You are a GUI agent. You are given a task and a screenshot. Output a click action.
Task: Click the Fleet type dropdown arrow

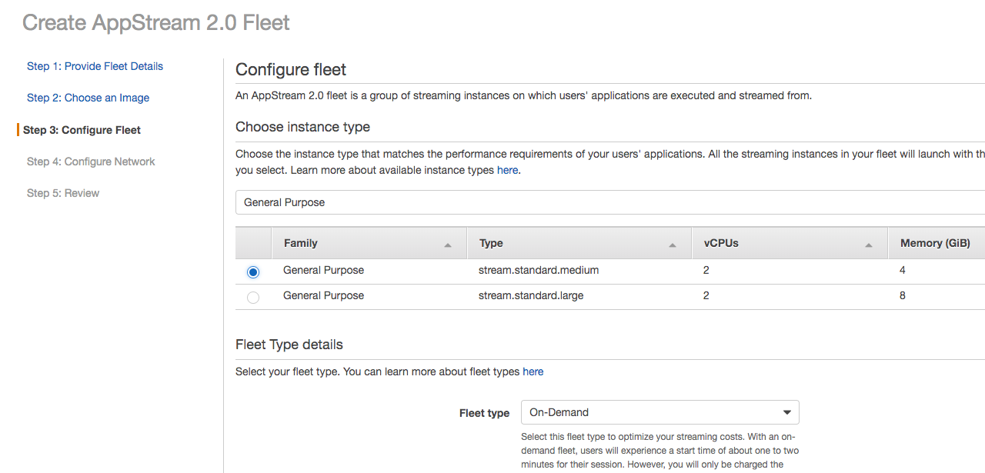point(787,412)
